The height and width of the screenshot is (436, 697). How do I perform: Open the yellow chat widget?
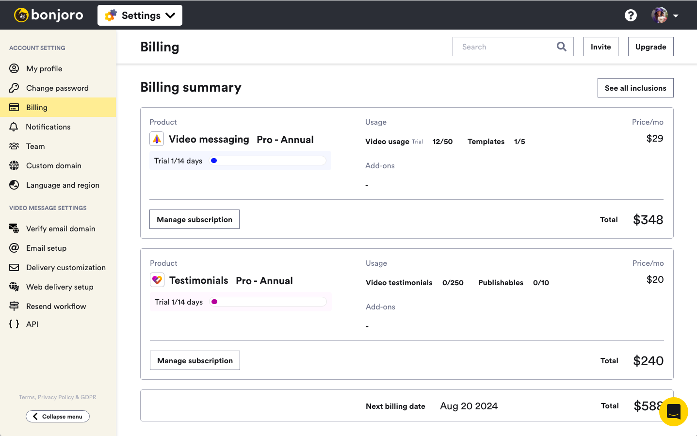tap(674, 412)
